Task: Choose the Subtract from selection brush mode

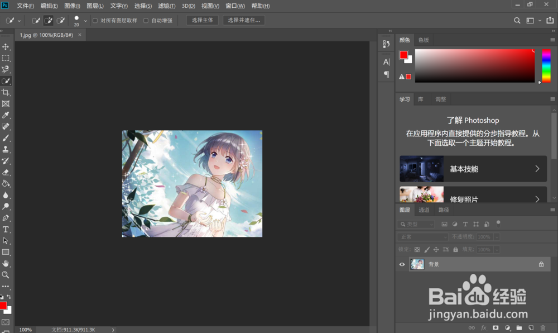Action: 60,20
